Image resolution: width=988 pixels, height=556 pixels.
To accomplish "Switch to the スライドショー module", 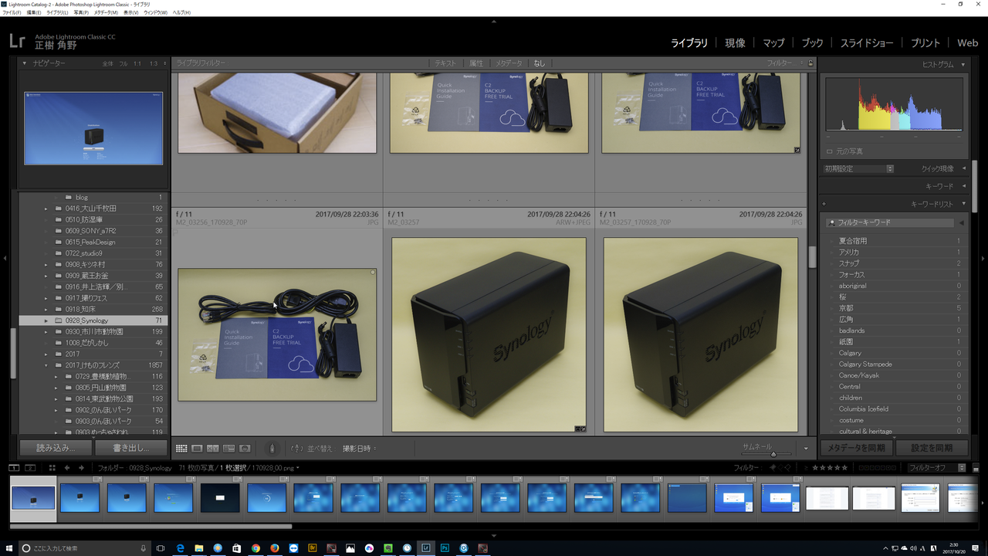I will pyautogui.click(x=867, y=43).
